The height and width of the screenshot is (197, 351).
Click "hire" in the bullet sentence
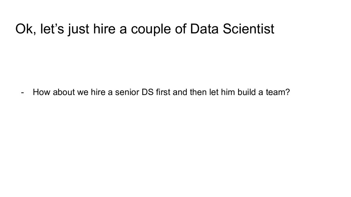[98, 92]
